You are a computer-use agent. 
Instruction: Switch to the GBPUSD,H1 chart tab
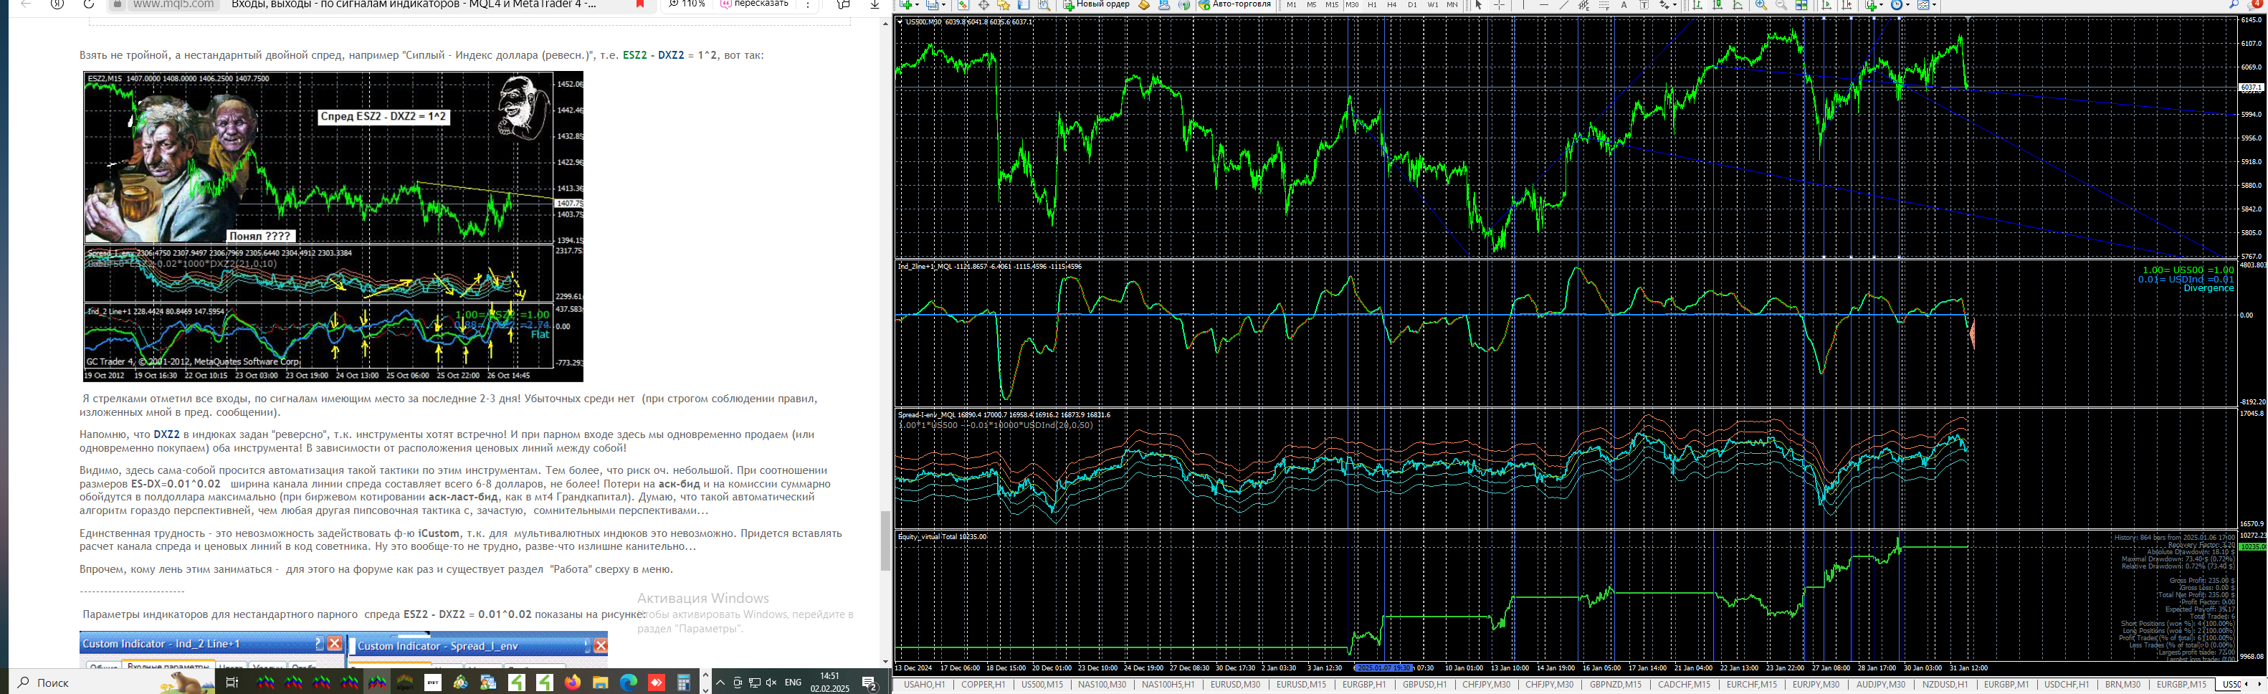pos(1424,684)
